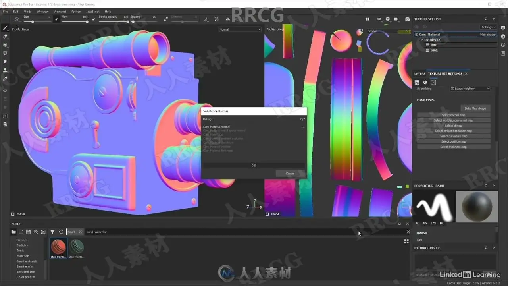Open the File menu
This screenshot has width=508, height=286.
pyautogui.click(x=6, y=12)
